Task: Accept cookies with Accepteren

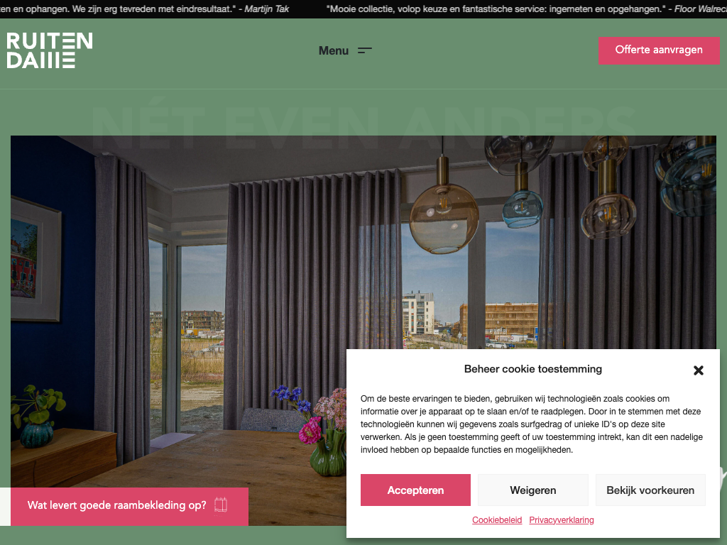Action: coord(415,490)
